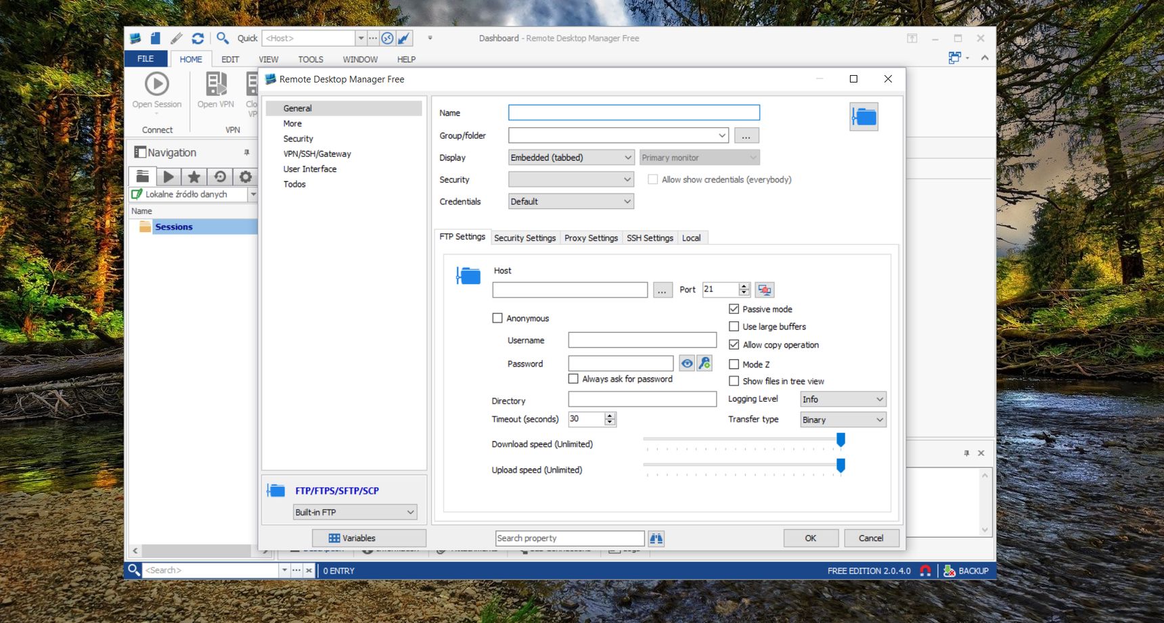
Task: Click the Refresh arrows icon in quick toolbar
Action: coord(198,39)
